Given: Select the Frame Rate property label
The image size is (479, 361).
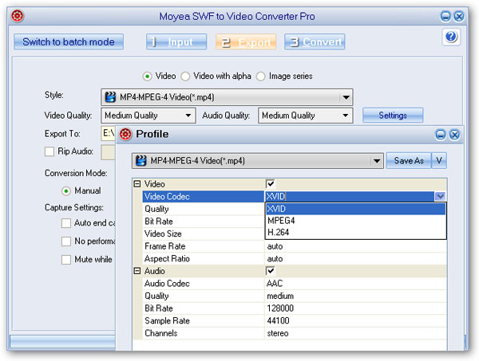Looking at the screenshot, I should (x=165, y=246).
